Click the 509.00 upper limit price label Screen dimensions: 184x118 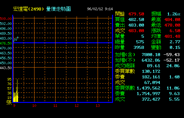(x=6, y=19)
